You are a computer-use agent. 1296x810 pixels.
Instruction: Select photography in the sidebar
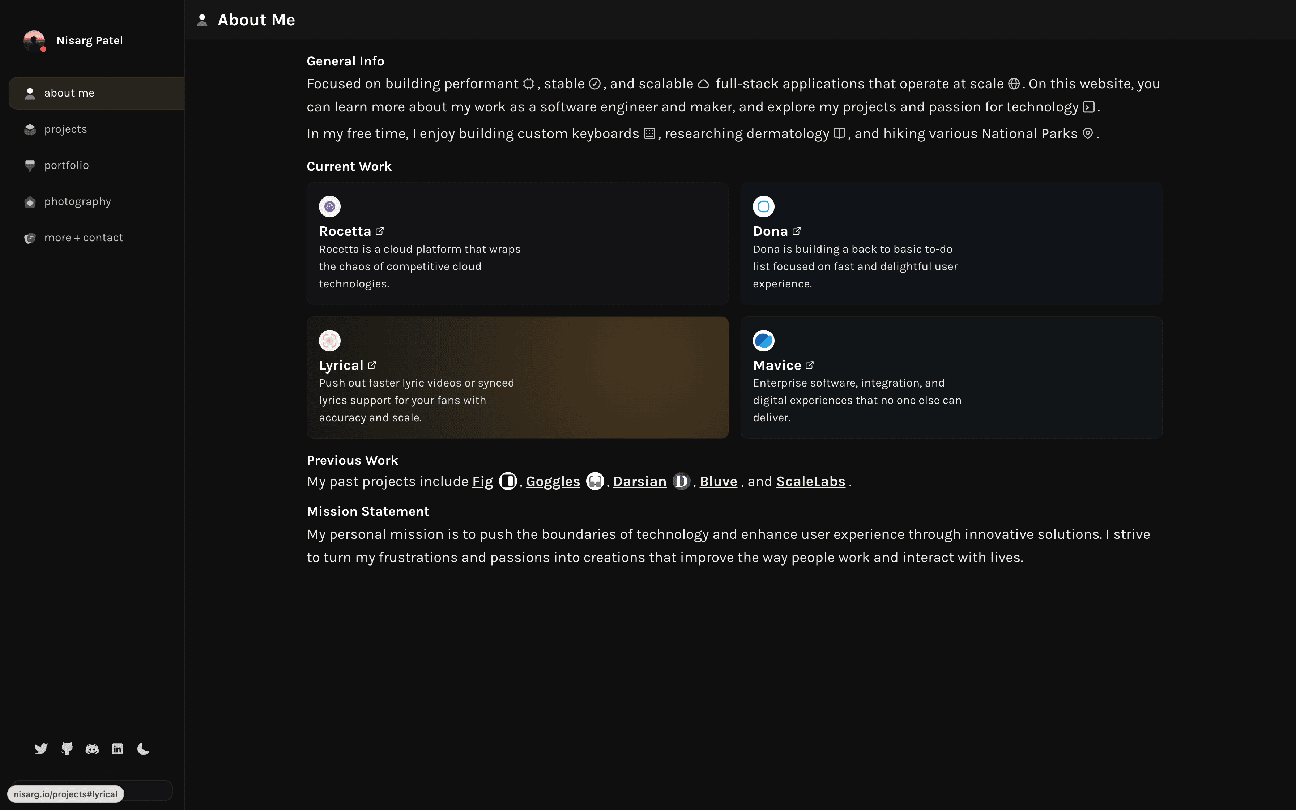77,202
